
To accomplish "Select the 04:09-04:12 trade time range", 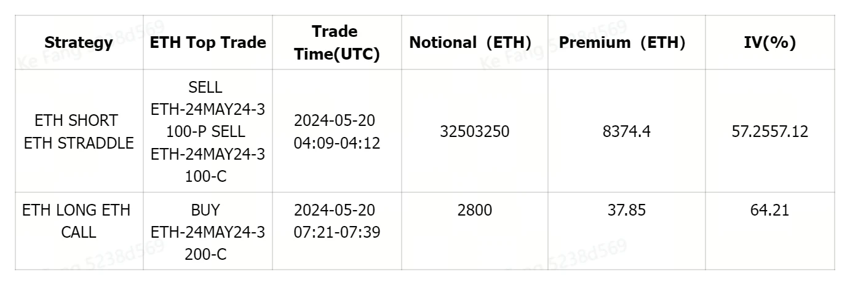I will [337, 144].
